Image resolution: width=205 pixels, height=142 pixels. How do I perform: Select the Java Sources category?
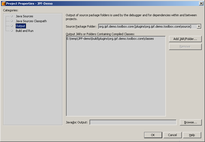[24, 16]
